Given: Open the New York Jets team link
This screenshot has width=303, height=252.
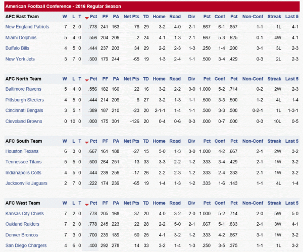Looking at the screenshot, I should 20,59.
